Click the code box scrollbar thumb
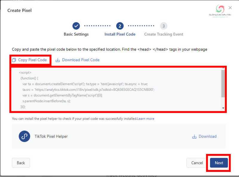 [223, 83]
